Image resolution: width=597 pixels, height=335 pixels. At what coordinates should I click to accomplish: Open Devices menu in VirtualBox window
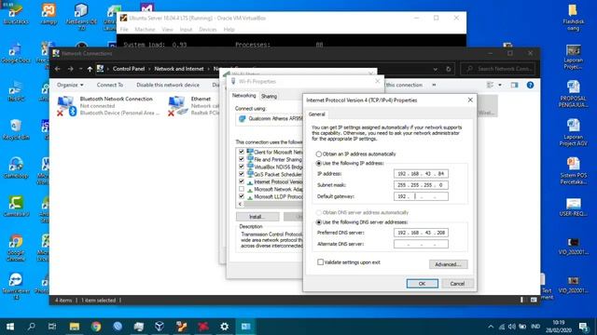[x=207, y=29]
